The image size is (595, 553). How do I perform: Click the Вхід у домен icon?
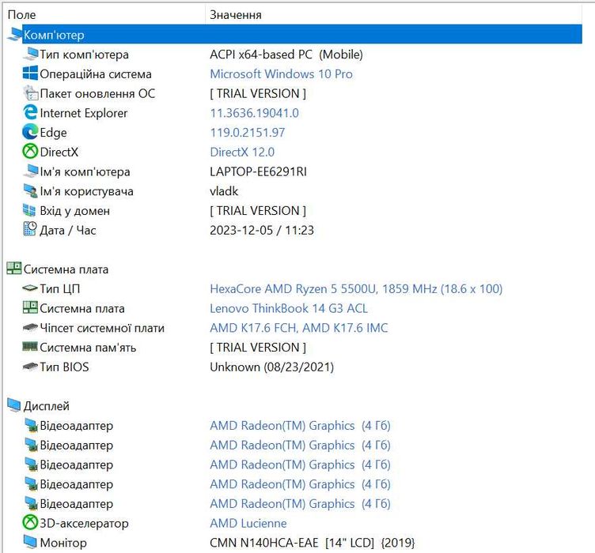(x=29, y=210)
